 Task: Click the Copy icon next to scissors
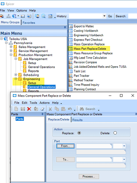pyautogui.click(x=57, y=109)
